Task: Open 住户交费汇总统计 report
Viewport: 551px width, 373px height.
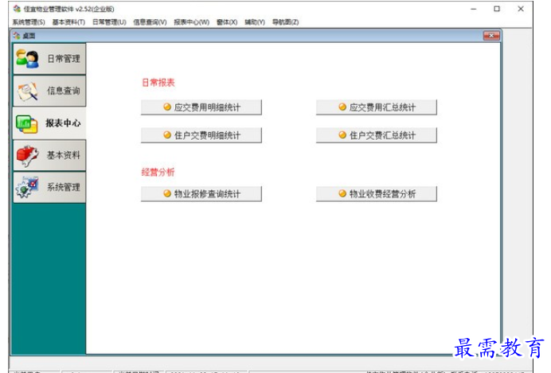Action: tap(377, 135)
